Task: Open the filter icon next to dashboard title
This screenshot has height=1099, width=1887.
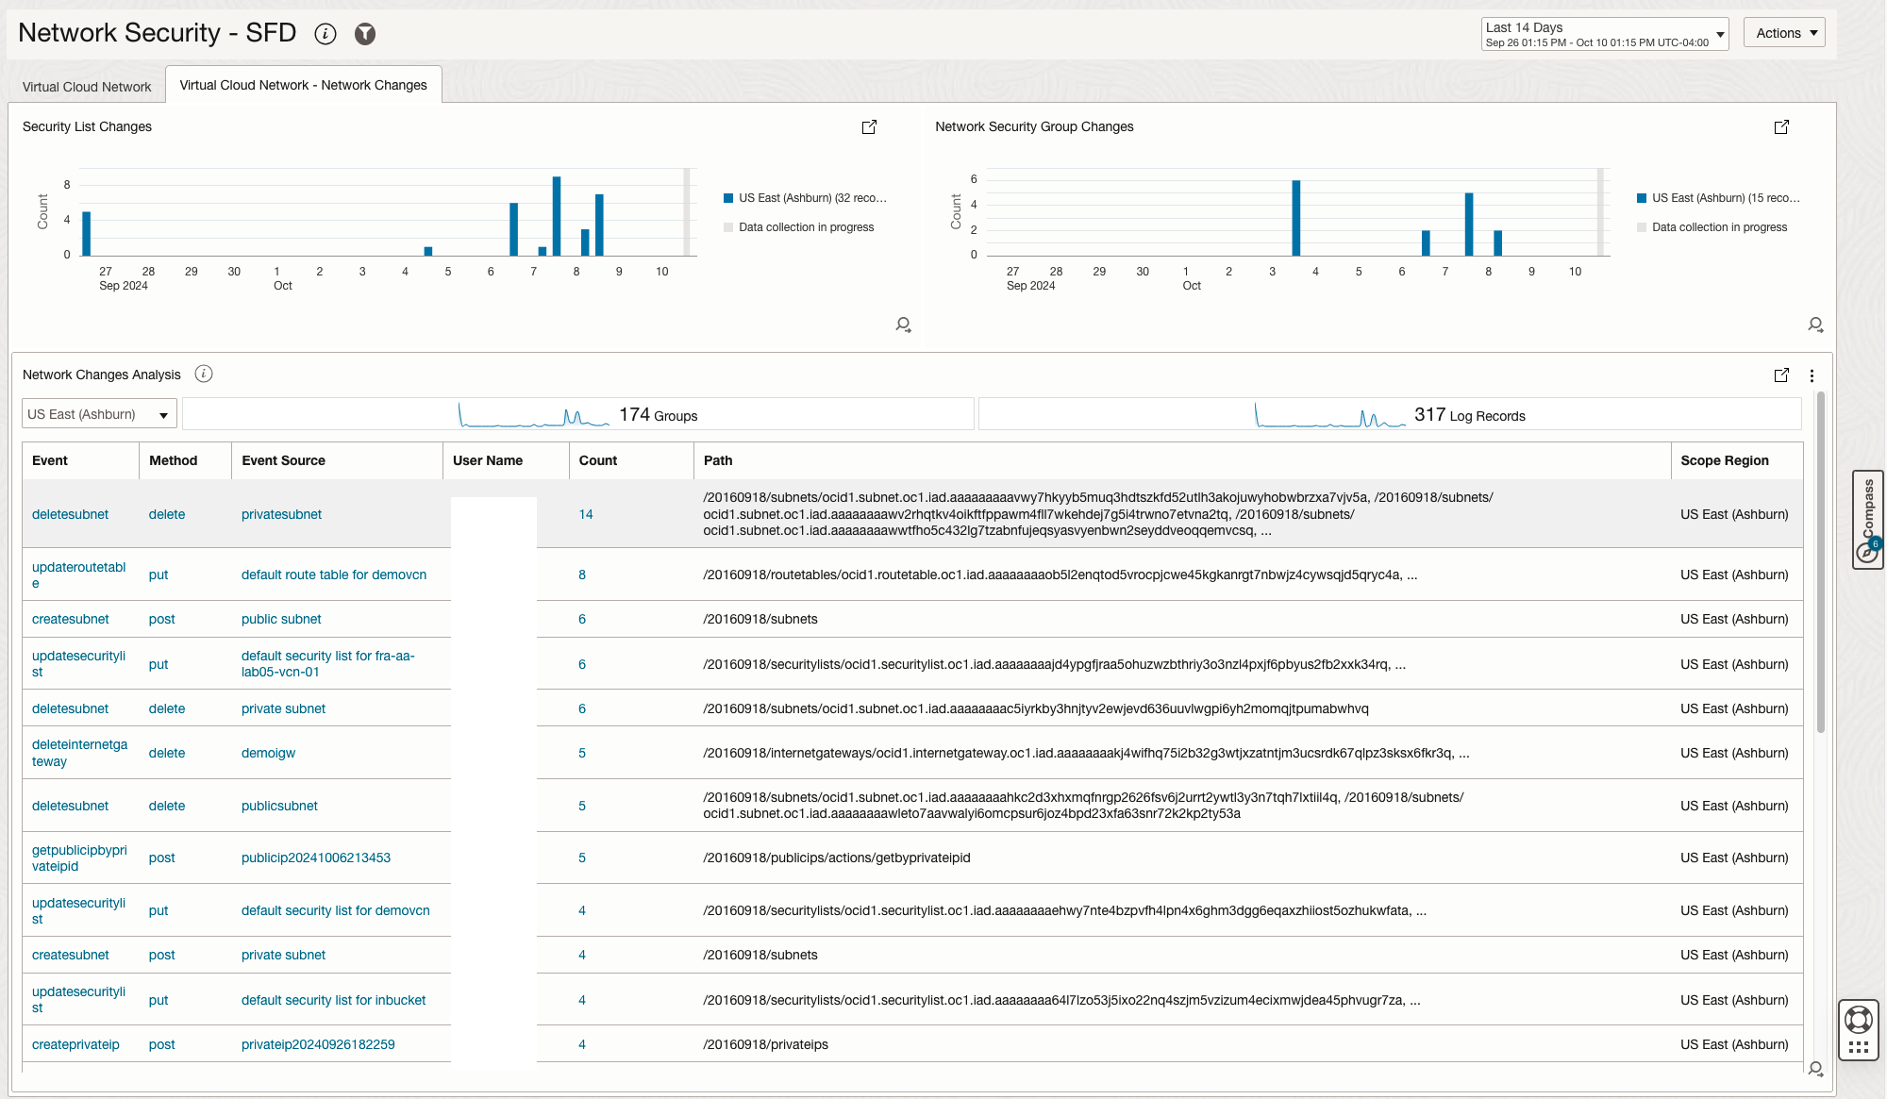Action: click(x=365, y=33)
